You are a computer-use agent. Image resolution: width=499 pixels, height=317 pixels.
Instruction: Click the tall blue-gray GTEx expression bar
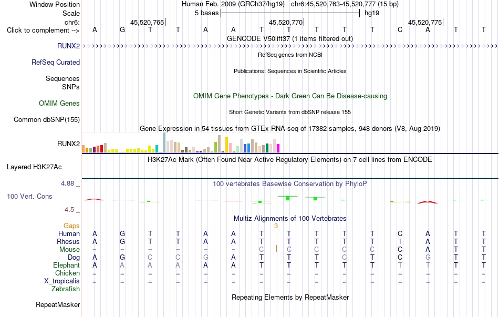[x=164, y=142]
